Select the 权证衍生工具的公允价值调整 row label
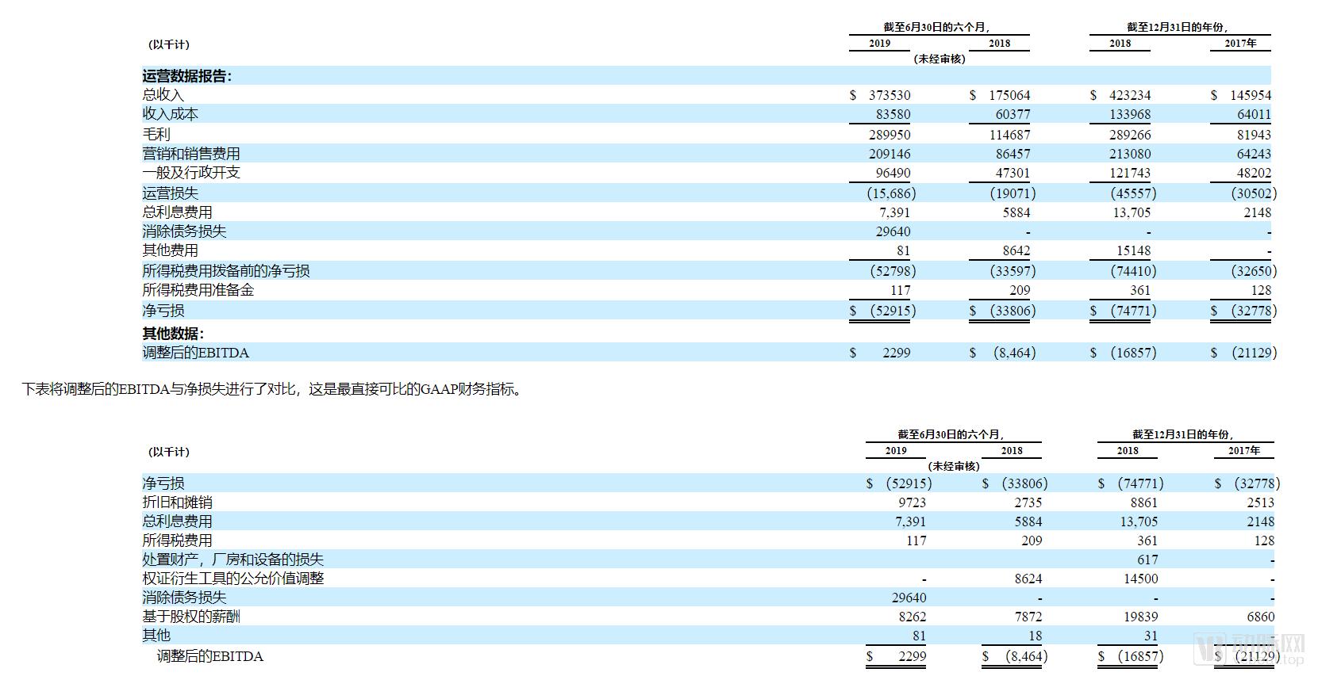1318x680 pixels. click(232, 579)
